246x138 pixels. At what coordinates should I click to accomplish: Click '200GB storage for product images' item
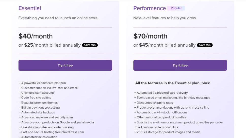point(167,132)
